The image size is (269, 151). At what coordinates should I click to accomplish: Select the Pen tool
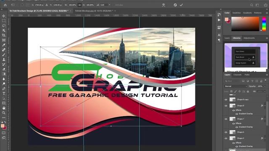tap(4, 89)
